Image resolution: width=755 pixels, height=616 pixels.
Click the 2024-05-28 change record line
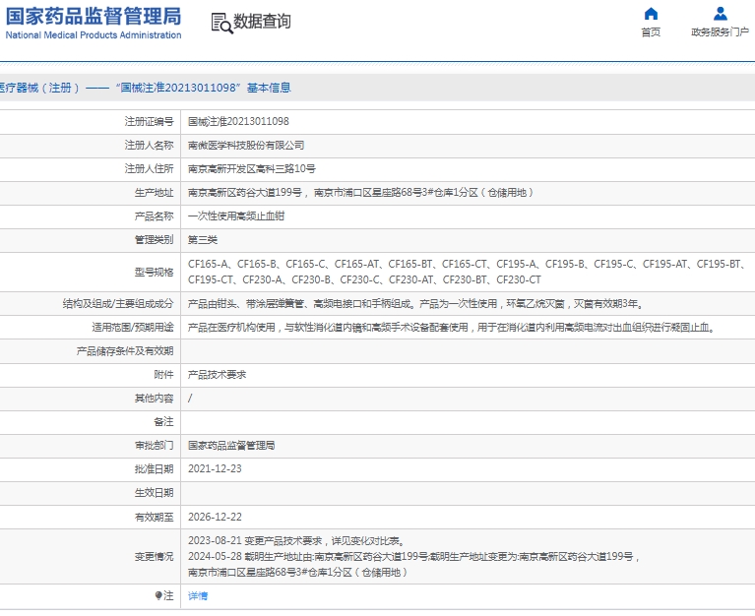[414, 557]
